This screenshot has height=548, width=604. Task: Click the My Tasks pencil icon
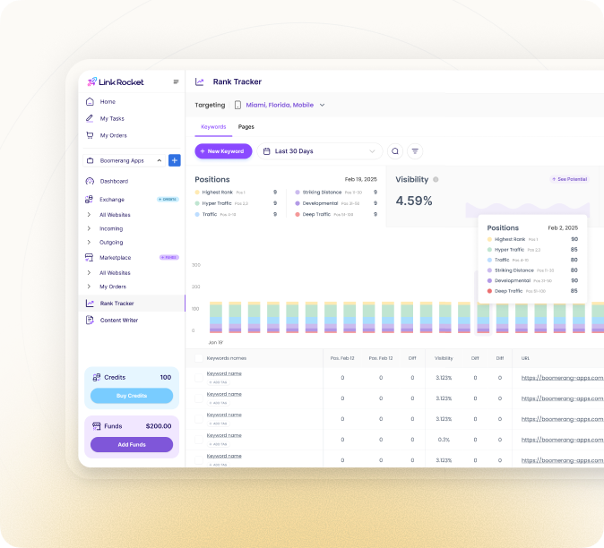(90, 118)
